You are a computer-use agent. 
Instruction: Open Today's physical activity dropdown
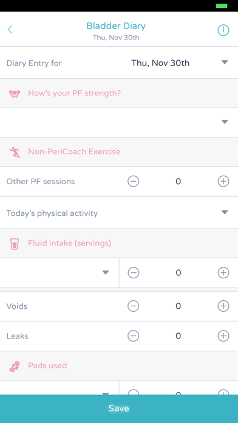pyautogui.click(x=119, y=213)
